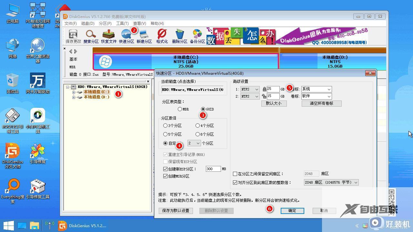
Task: Enable 在分区之间保留空闲扇区 checkbox
Action: click(x=235, y=174)
